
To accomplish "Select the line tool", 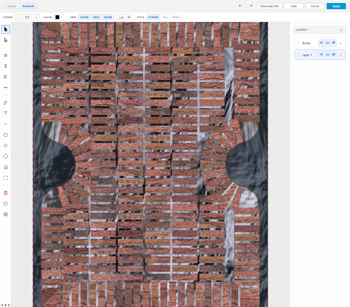I will pyautogui.click(x=6, y=124).
